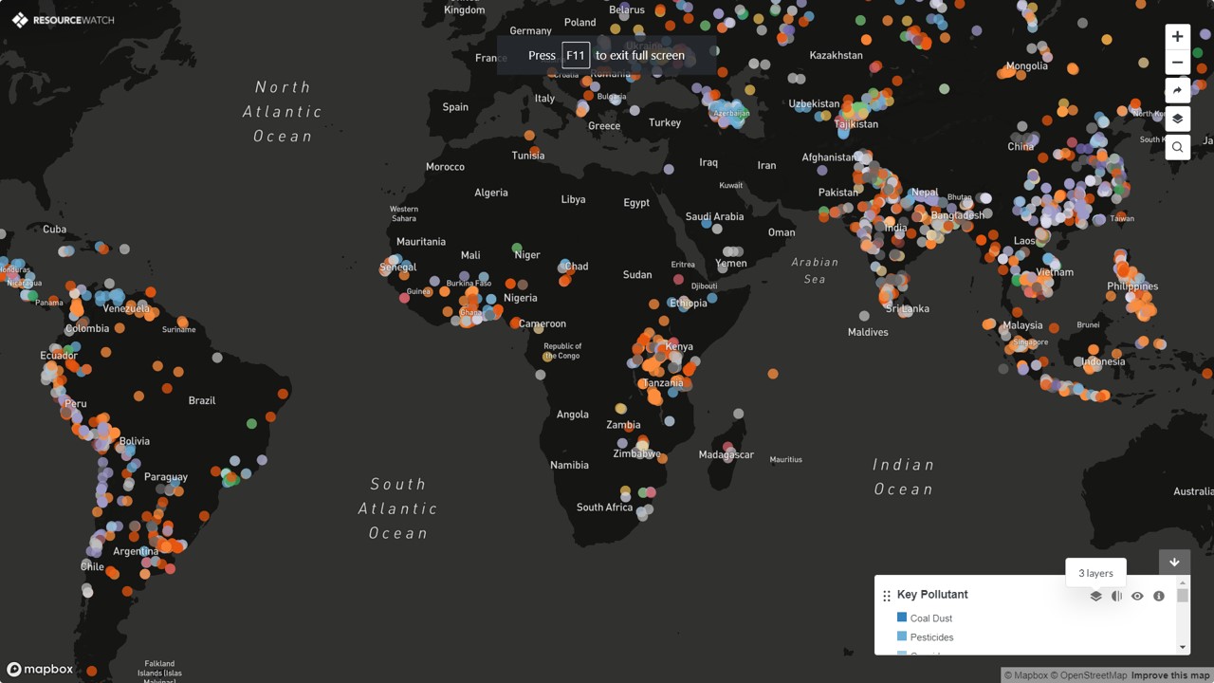
Task: Open Key Pollutant layer info icon
Action: click(x=1158, y=596)
